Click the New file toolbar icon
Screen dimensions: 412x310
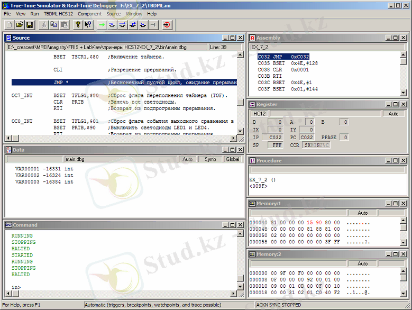click(x=9, y=25)
